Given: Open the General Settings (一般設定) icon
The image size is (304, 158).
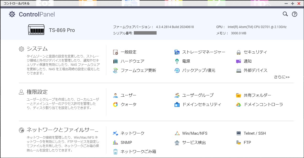Looking at the screenshot, I should (x=115, y=52).
